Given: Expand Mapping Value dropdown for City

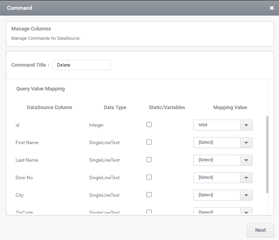Looking at the screenshot, I should tap(223, 195).
